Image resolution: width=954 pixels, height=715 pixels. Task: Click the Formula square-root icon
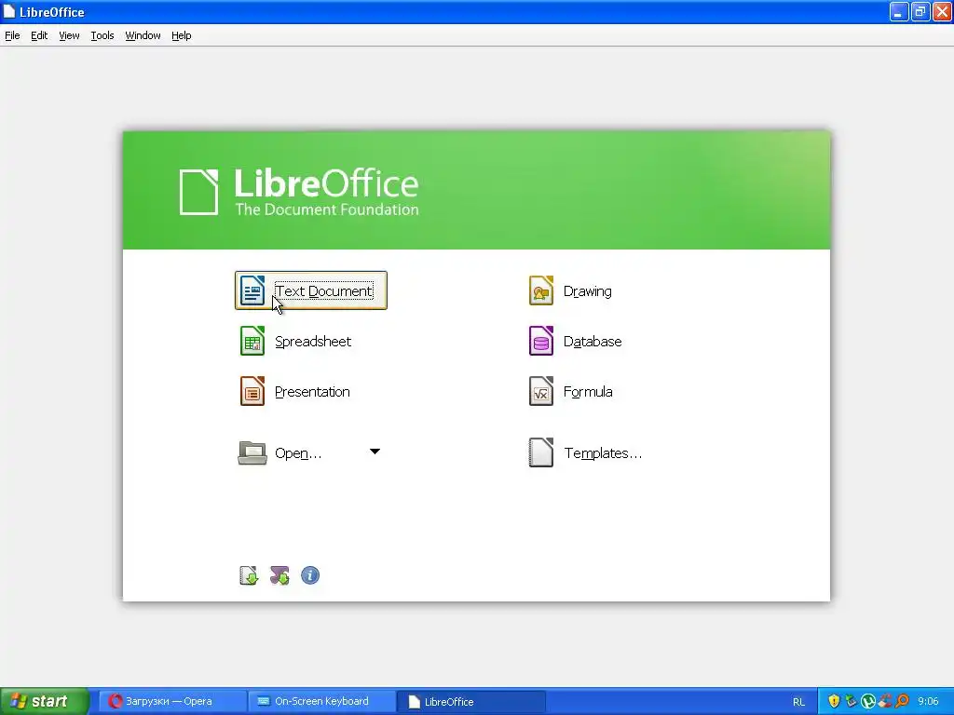(541, 391)
